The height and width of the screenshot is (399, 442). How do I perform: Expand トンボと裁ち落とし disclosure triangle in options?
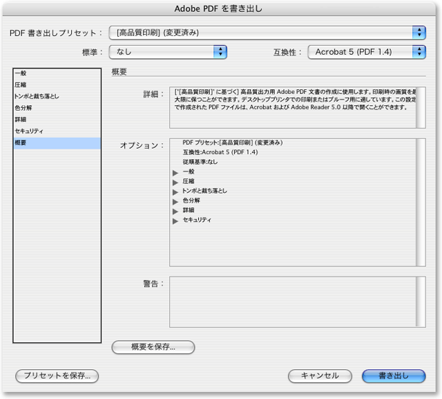[175, 192]
